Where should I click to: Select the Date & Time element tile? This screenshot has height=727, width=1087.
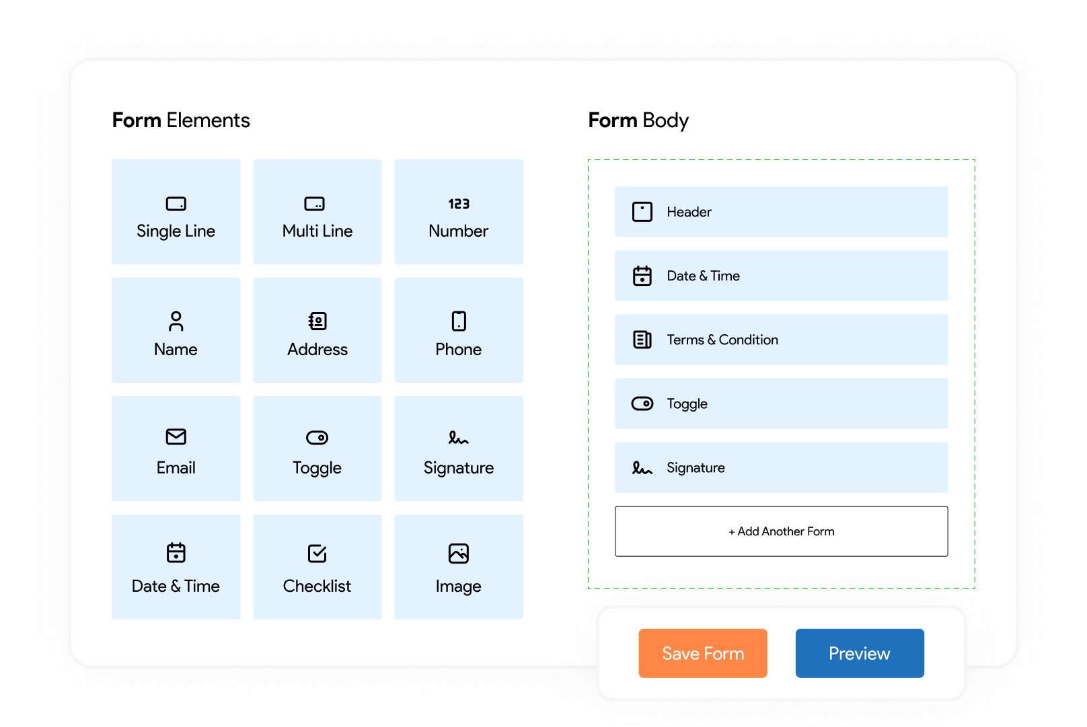coord(176,566)
